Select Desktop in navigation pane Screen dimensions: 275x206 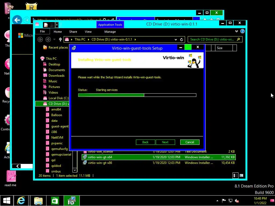(x=52, y=64)
